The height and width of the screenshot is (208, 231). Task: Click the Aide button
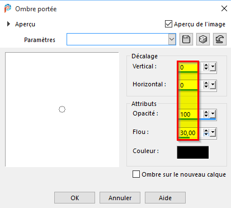165,198
